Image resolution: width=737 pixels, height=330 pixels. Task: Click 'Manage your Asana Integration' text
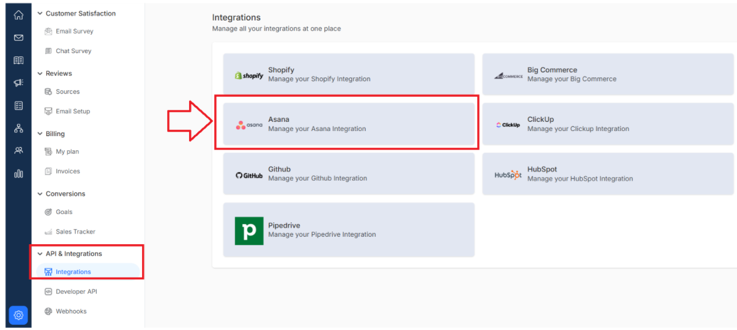tap(317, 129)
